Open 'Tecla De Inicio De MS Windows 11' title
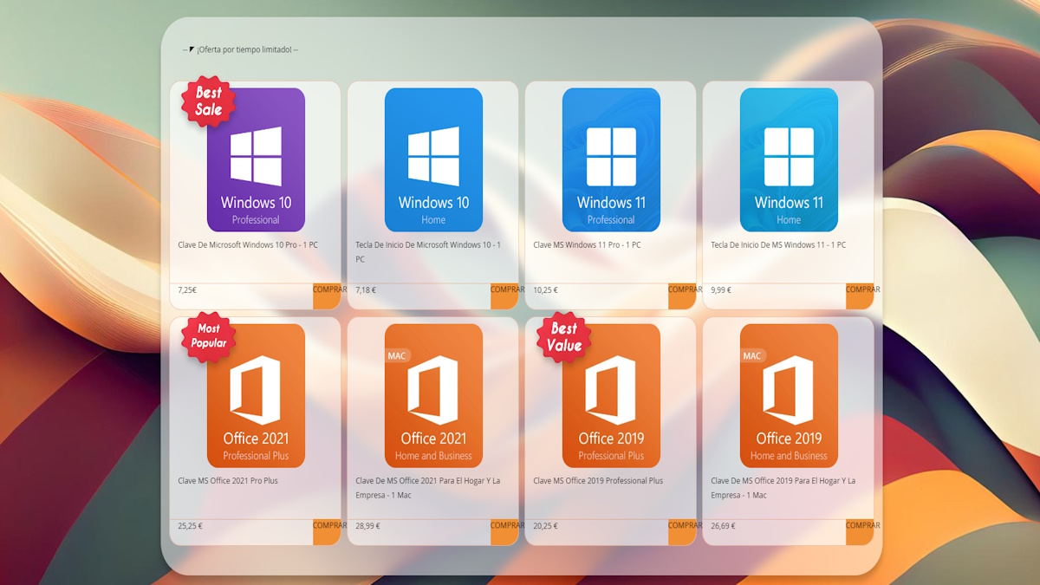The image size is (1040, 585). (778, 245)
